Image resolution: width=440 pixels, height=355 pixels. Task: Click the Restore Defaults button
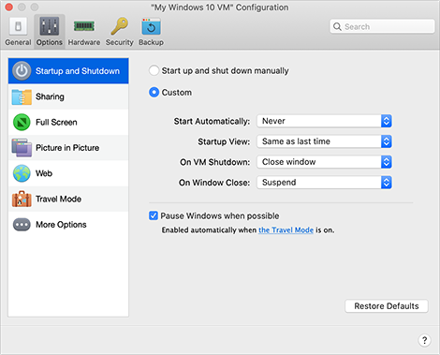(x=387, y=306)
